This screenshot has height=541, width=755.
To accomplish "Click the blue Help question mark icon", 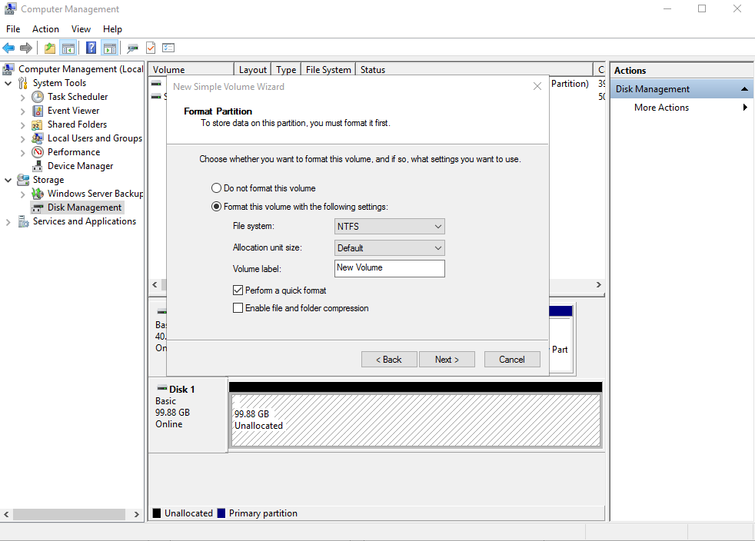I will pos(91,48).
